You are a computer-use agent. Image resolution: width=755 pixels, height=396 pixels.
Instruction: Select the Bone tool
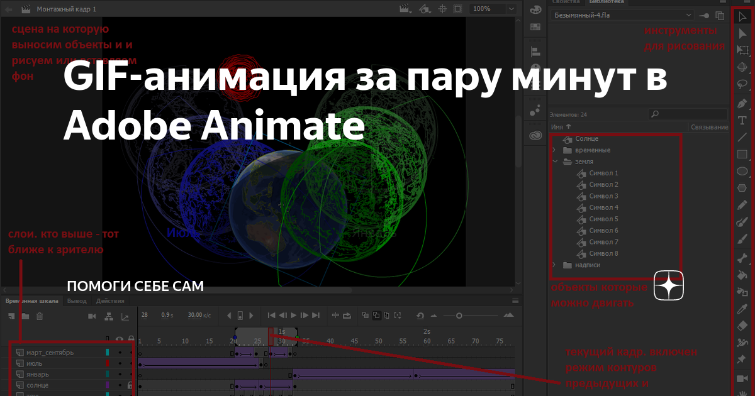coord(742,258)
